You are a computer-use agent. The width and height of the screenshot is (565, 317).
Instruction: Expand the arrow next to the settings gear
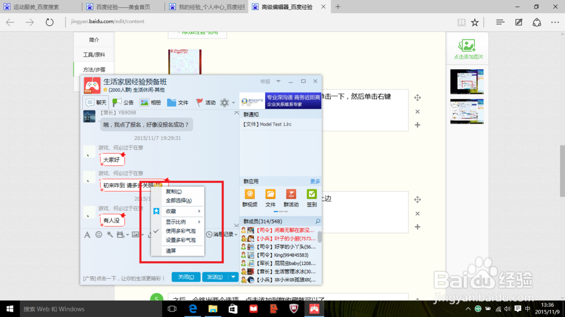click(x=233, y=103)
